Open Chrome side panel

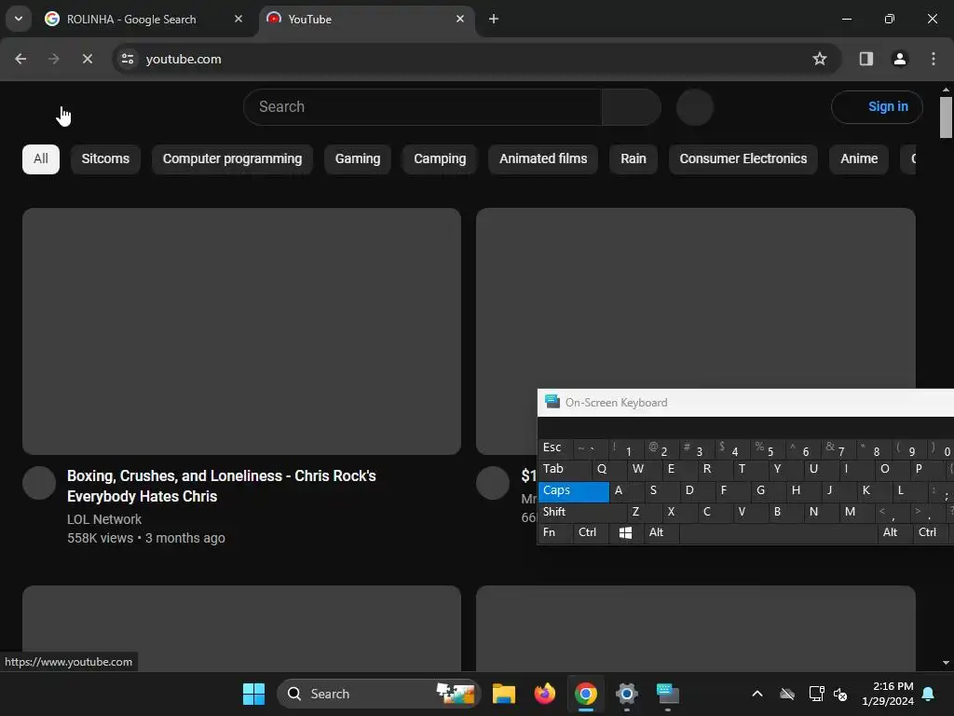pos(865,59)
